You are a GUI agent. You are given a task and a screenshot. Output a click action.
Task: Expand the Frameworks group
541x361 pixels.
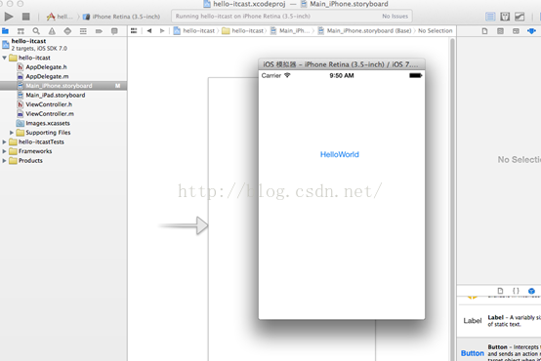tap(4, 151)
